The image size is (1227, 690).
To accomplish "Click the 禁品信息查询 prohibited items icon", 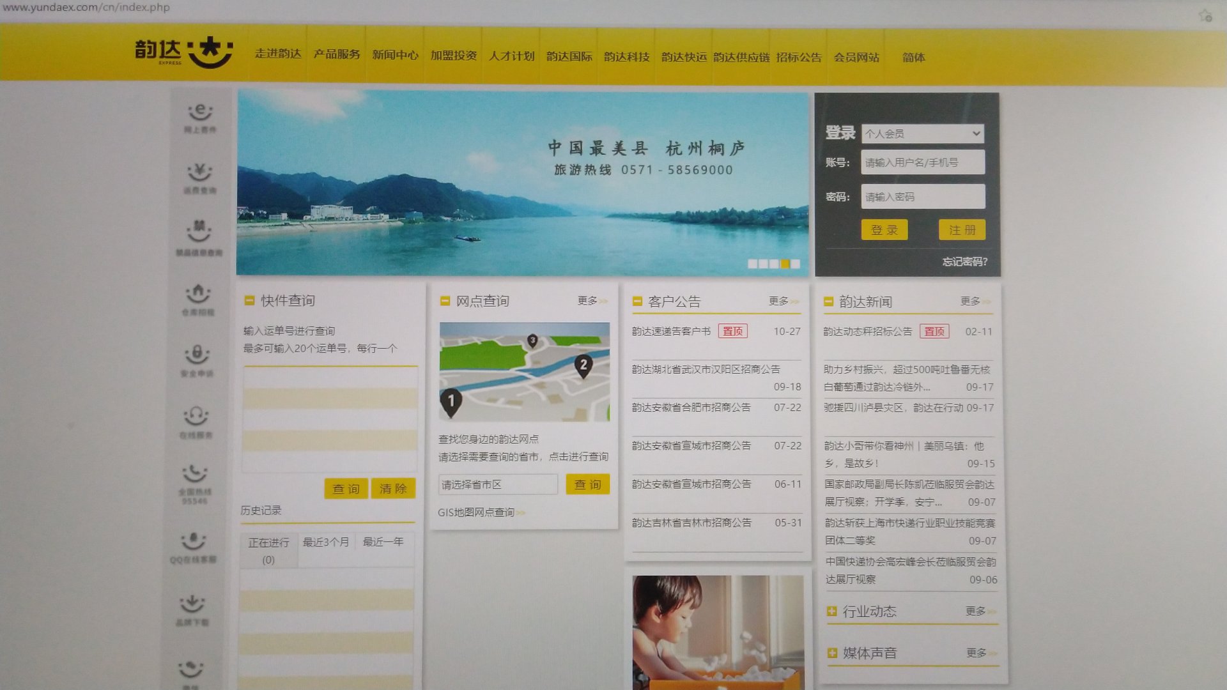I will (198, 238).
